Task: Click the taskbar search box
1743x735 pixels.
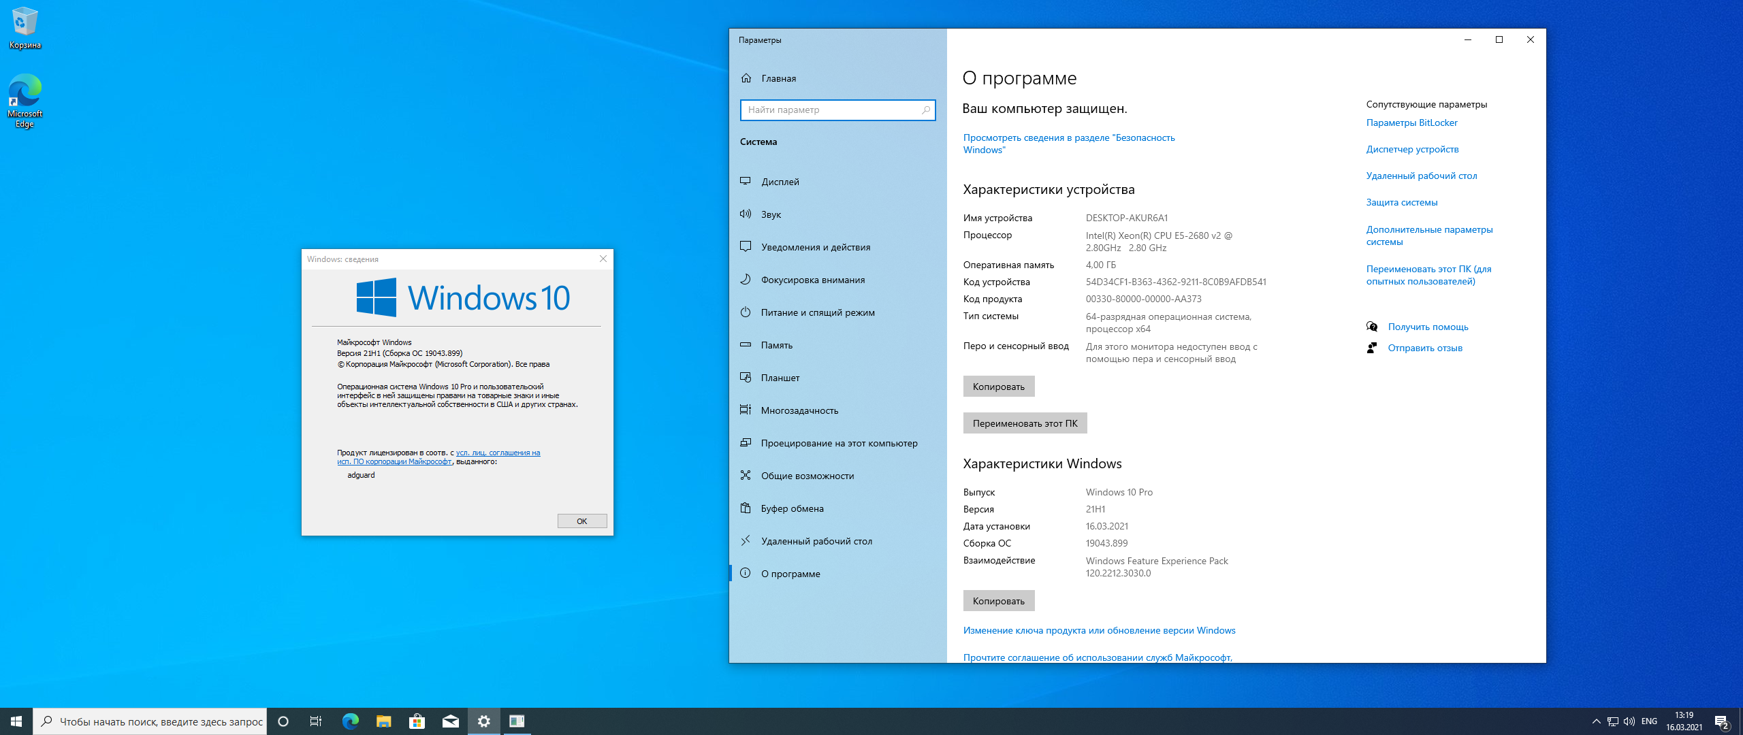Action: [150, 721]
